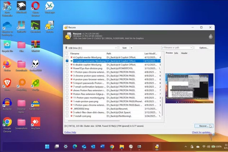The height and width of the screenshot is (152, 228).
Task: Click the horizontal scrollbar of file list
Action: click(94, 121)
